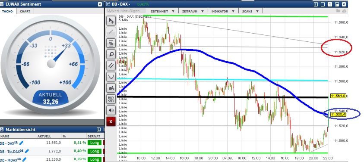Click the '1' icon in DAX chart header
Screen dimensions: 364x162
pos(330,4)
